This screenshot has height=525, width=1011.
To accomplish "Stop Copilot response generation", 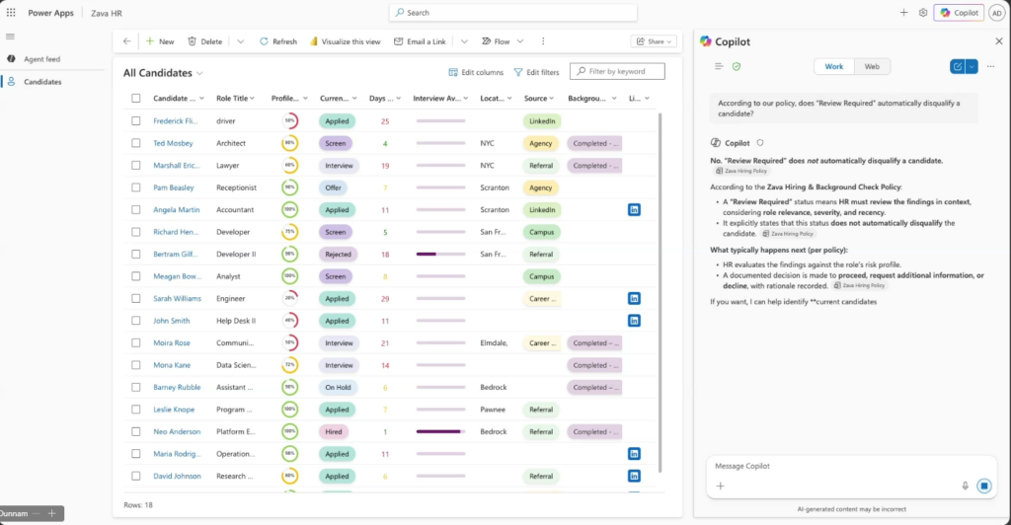I will click(983, 486).
